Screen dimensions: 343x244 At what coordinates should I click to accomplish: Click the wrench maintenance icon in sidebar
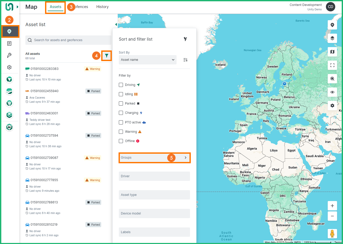click(9, 55)
